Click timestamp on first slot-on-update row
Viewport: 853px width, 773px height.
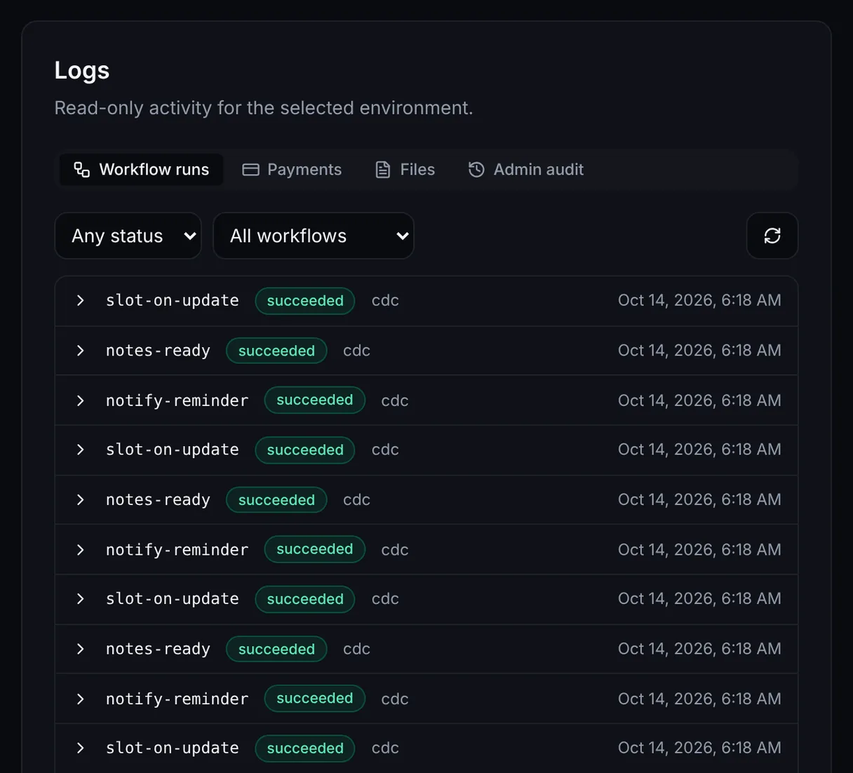(x=699, y=300)
